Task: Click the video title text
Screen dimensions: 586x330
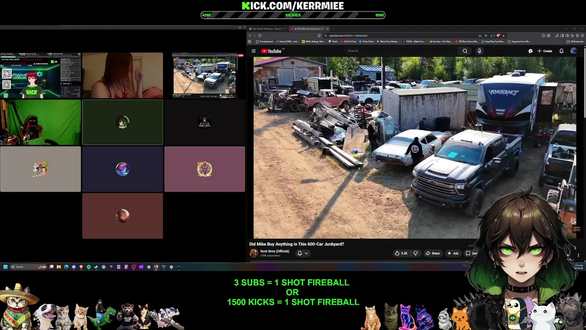Action: [x=297, y=244]
